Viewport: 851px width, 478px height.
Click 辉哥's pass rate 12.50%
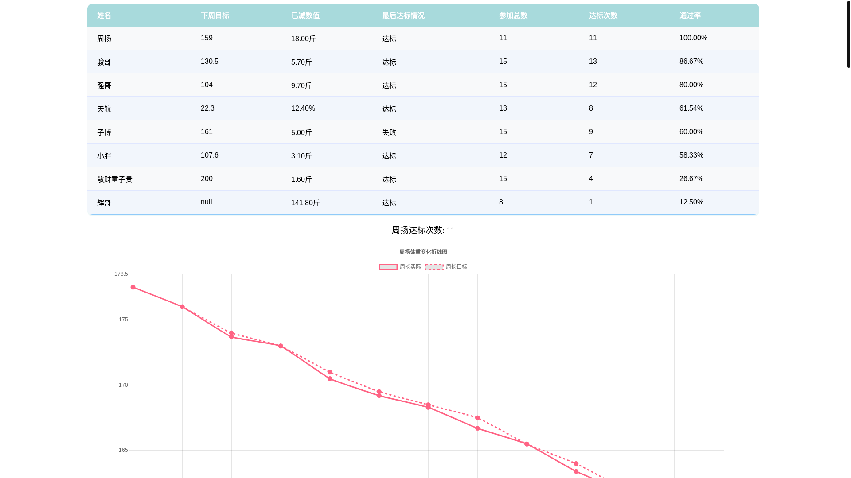[x=691, y=202]
